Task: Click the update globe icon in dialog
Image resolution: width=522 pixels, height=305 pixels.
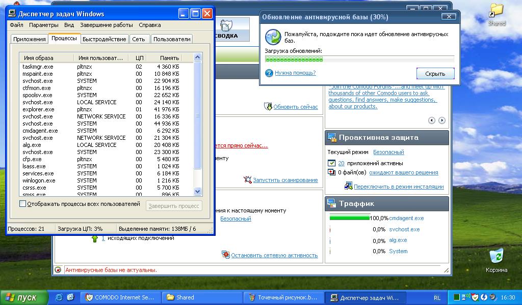Action: coord(273,37)
